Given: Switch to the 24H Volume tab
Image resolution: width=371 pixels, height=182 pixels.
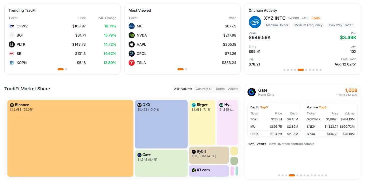Looking at the screenshot, I should [x=183, y=89].
